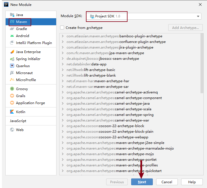Click the archetype list vertical scrollbar

coord(202,63)
